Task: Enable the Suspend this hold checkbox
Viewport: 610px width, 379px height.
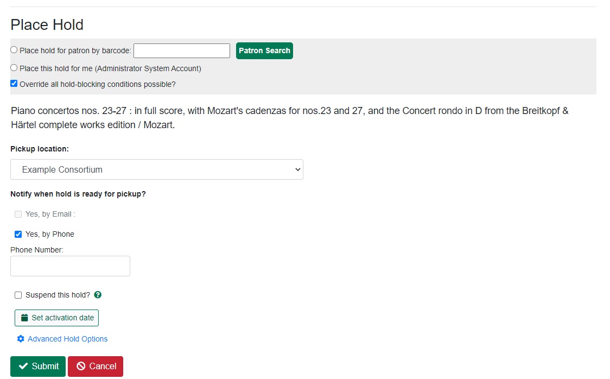Action: (18, 295)
